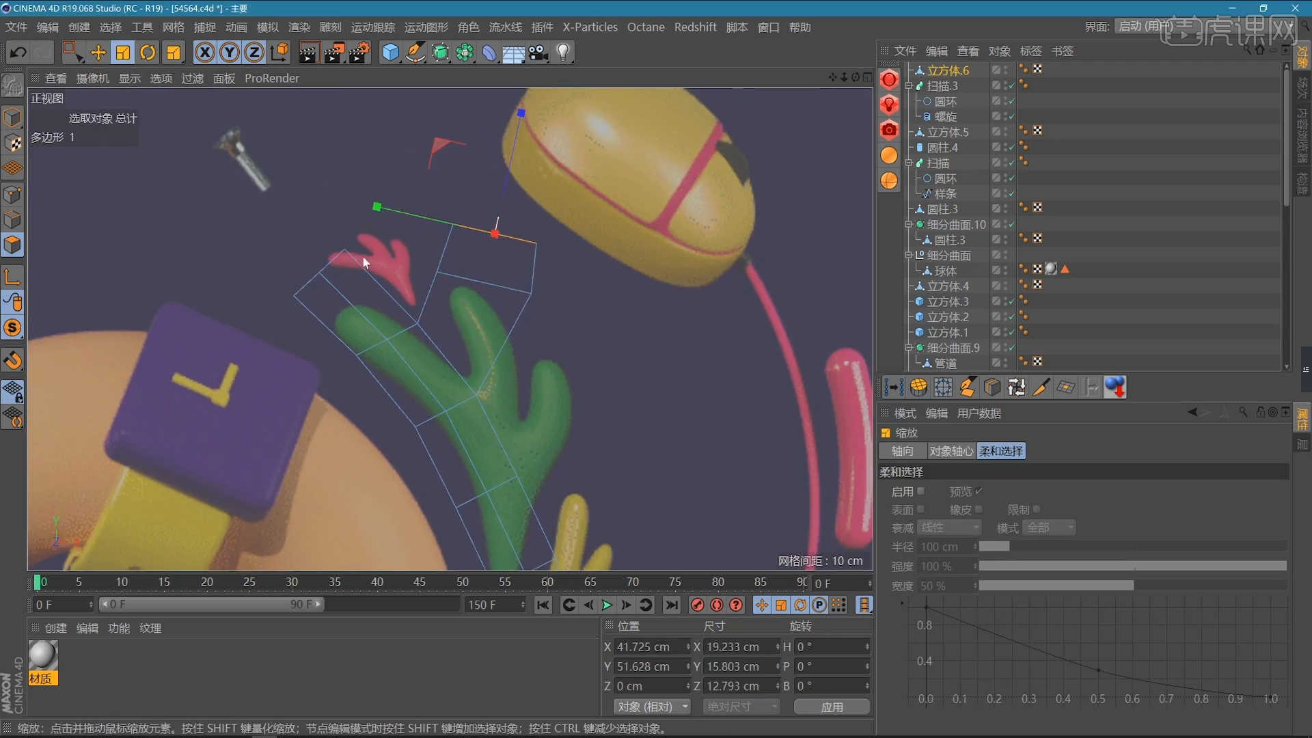Viewport: 1312px width, 738px height.
Task: Click the 材质 material thumbnail
Action: click(x=42, y=656)
